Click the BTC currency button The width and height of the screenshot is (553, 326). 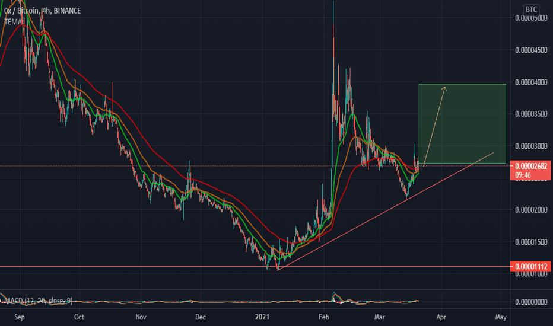click(x=531, y=9)
